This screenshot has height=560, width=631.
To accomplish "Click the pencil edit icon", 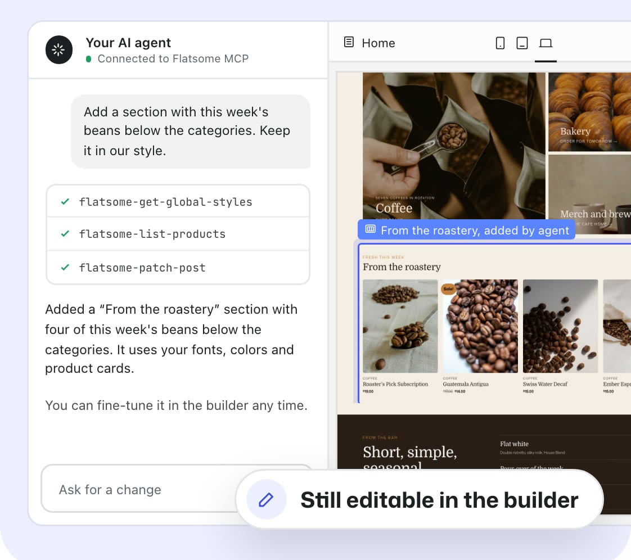I will tap(266, 500).
